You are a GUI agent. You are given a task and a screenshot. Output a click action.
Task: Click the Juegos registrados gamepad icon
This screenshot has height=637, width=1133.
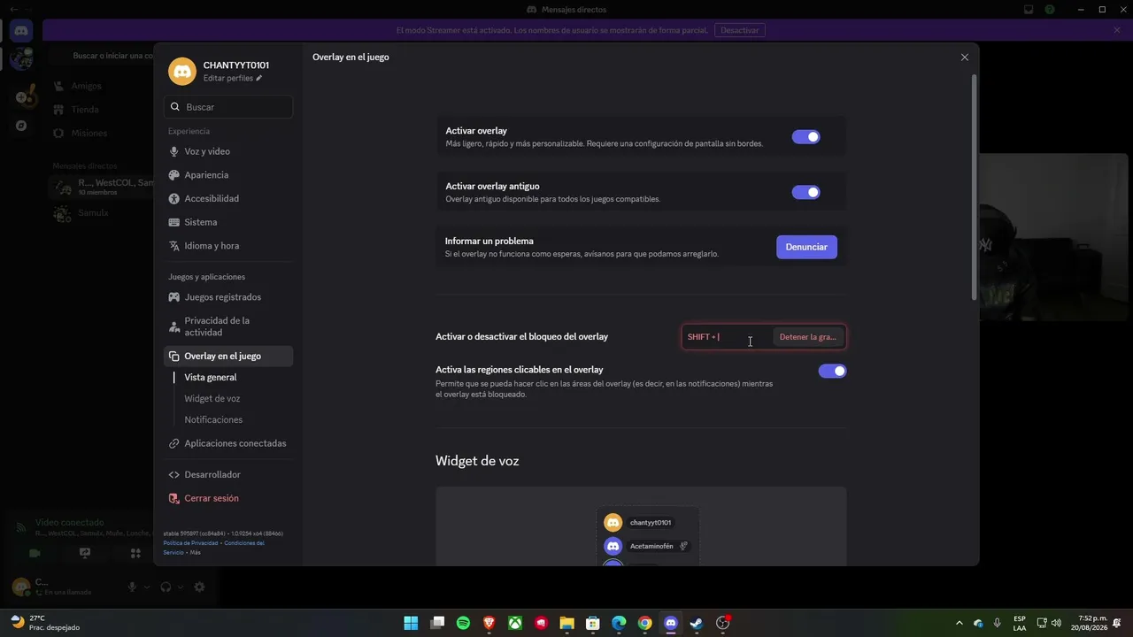(174, 297)
